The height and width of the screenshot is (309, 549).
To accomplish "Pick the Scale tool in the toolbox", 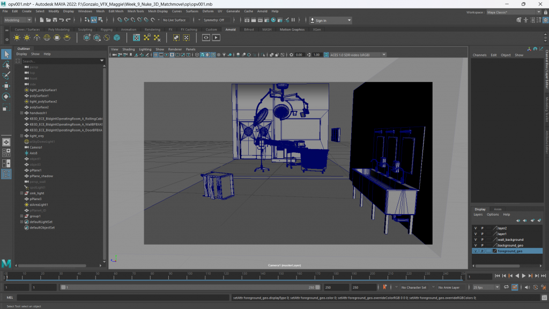I will click(6, 107).
